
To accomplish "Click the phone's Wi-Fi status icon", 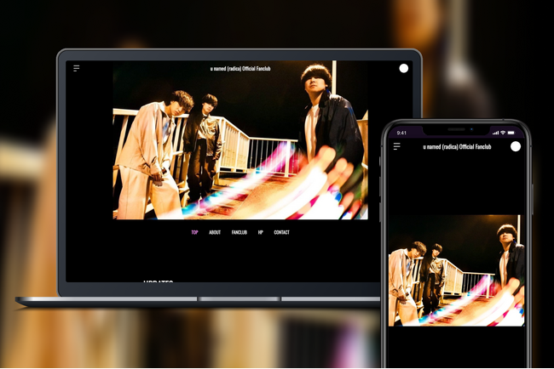I will coord(503,133).
